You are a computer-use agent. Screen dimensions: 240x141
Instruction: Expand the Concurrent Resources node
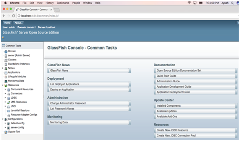[x=5, y=89]
